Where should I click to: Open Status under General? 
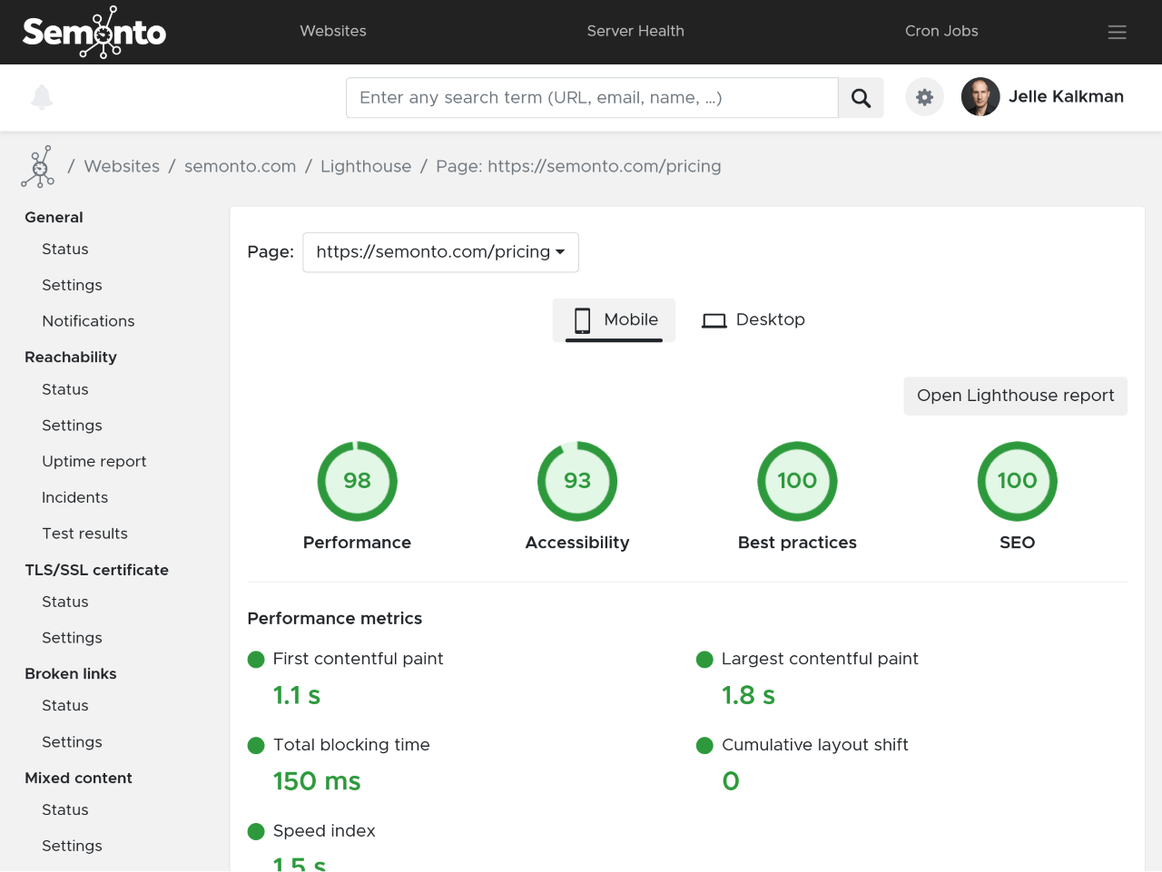(65, 249)
